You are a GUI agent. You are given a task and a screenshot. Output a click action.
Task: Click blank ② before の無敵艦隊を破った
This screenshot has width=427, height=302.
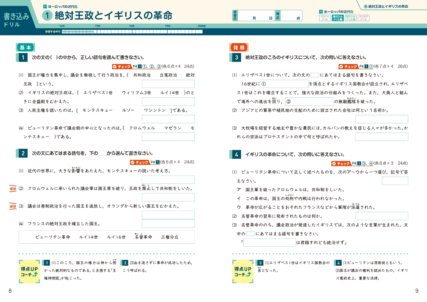309,102
